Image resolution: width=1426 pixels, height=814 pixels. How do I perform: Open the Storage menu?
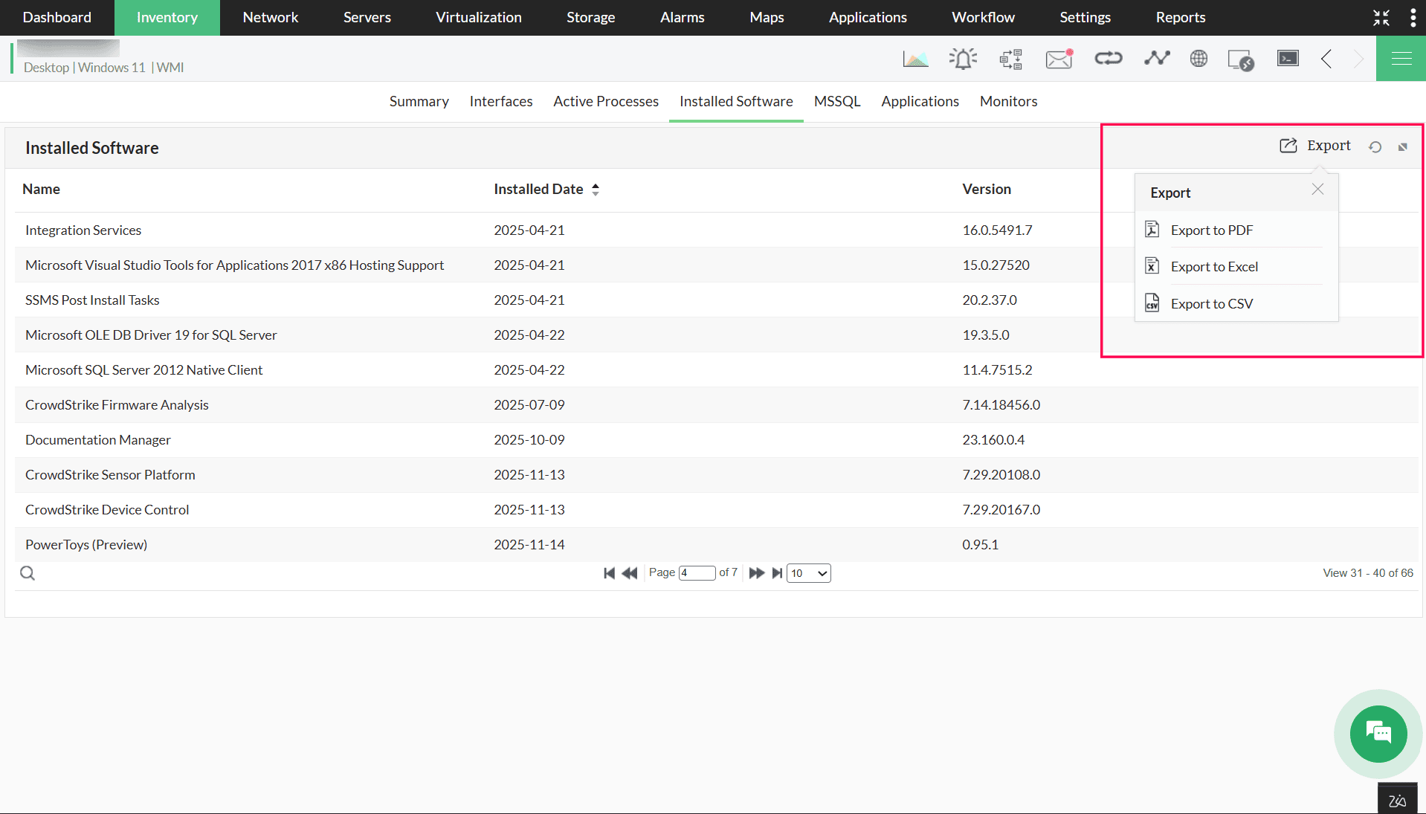[591, 18]
